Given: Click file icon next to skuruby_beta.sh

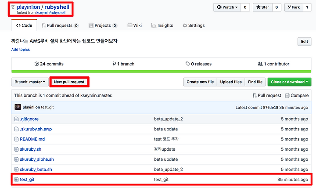Looking at the screenshot, I should coord(16,170).
